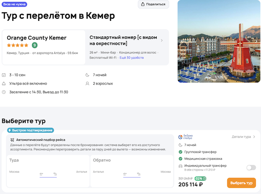The height and width of the screenshot is (194, 261).
Task: Click the calendar icon beside 3 - 10 сен
Action: coord(4,75)
